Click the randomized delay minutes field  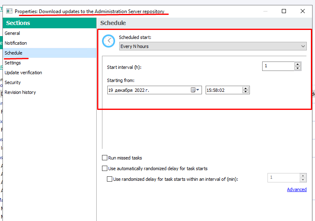coord(283,178)
